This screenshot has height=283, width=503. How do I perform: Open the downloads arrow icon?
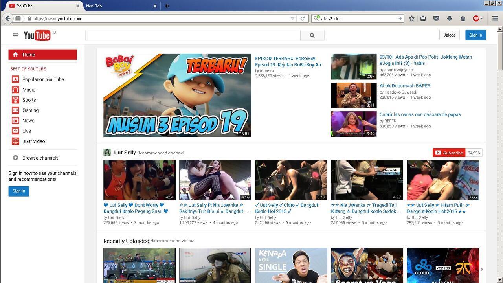(450, 18)
